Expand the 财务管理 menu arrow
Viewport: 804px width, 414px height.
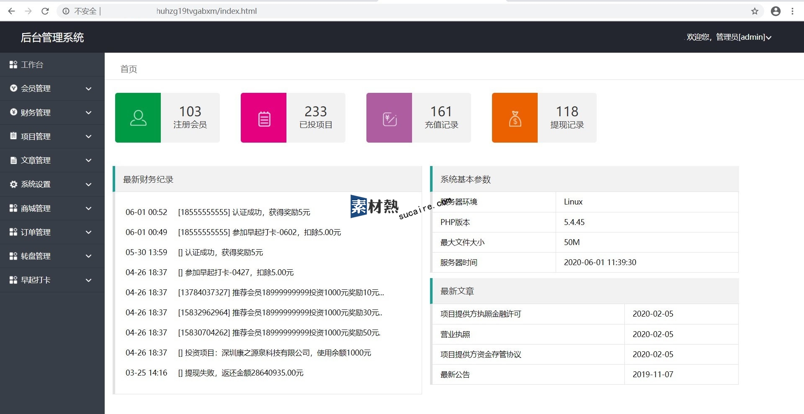coord(88,112)
